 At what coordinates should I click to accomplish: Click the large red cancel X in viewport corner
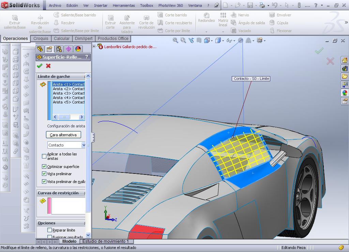click(330, 61)
